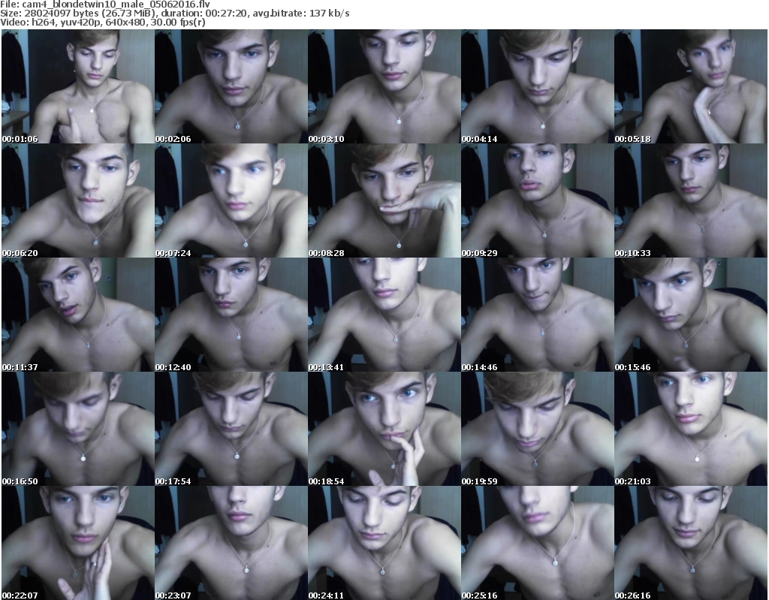
Task: Select the thumbnail stamped 00:03:10
Action: pyautogui.click(x=384, y=86)
